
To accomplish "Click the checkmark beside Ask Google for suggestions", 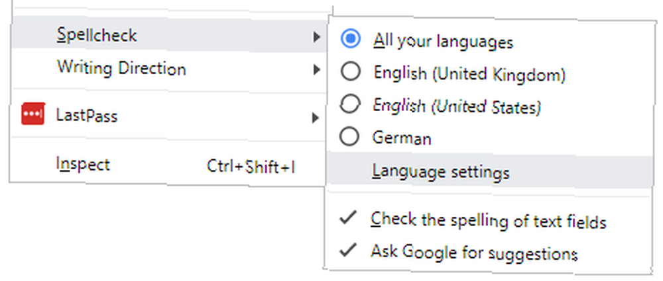I will pos(349,250).
